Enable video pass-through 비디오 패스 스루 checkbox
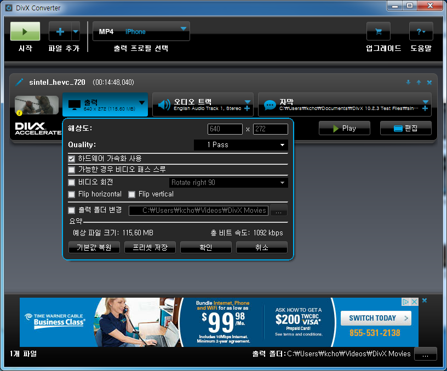Viewport: 447px width, 371px height. click(x=72, y=170)
